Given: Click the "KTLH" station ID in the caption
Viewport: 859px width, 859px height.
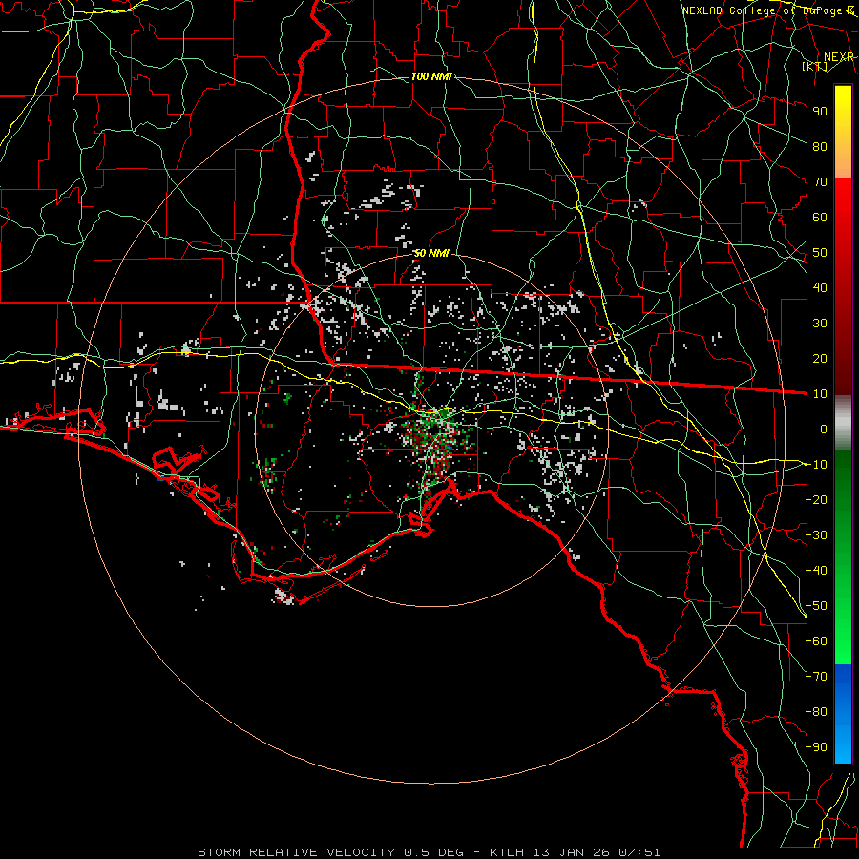Looking at the screenshot, I should (508, 852).
